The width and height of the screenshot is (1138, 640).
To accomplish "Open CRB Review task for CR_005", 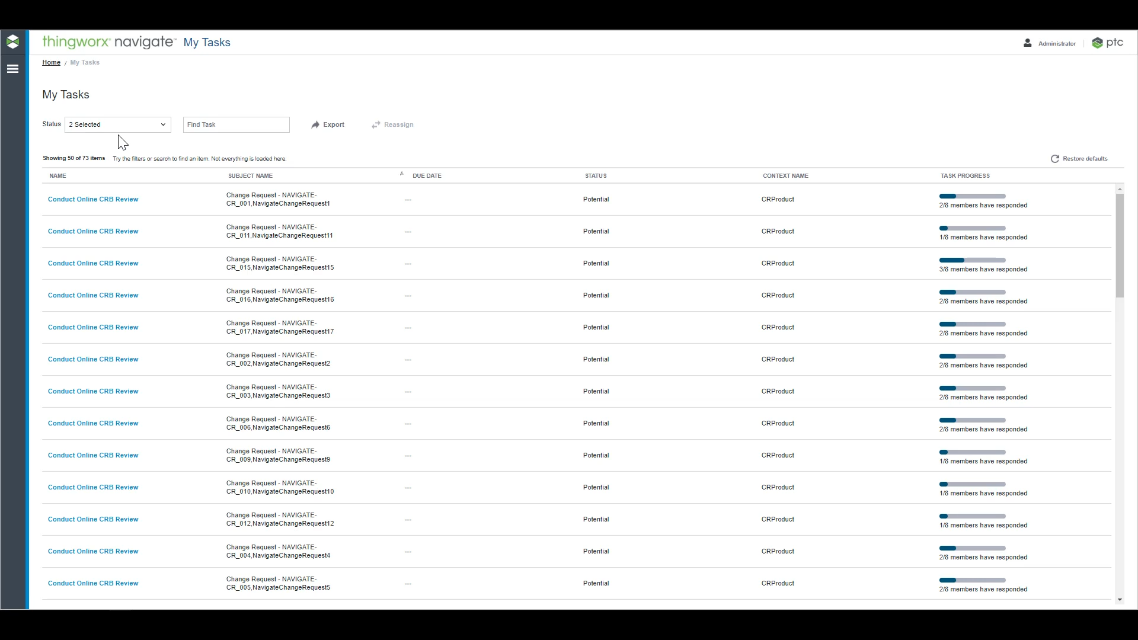I will tap(93, 584).
